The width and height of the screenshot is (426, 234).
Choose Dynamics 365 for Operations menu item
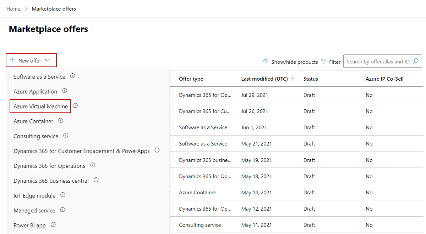coord(49,166)
